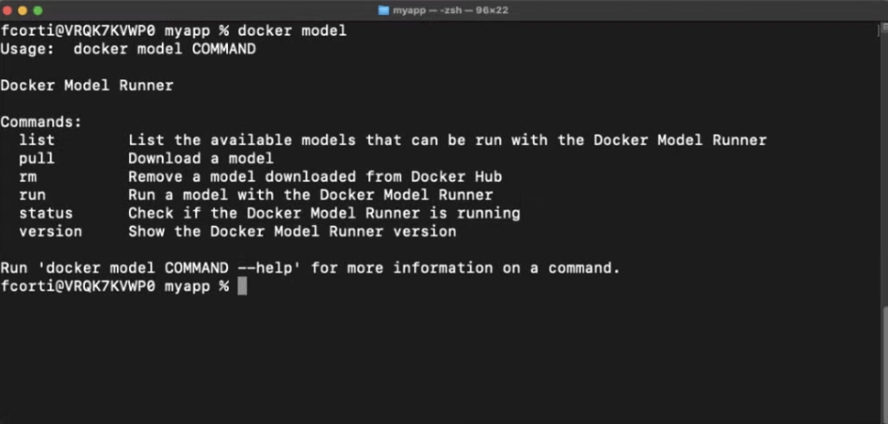
Task: Click the vertical scrollbar thumb at right edge
Action: [884, 363]
